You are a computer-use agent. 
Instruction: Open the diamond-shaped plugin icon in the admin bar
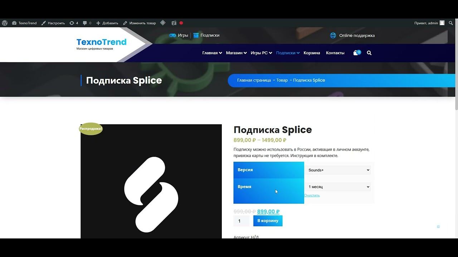click(x=163, y=23)
